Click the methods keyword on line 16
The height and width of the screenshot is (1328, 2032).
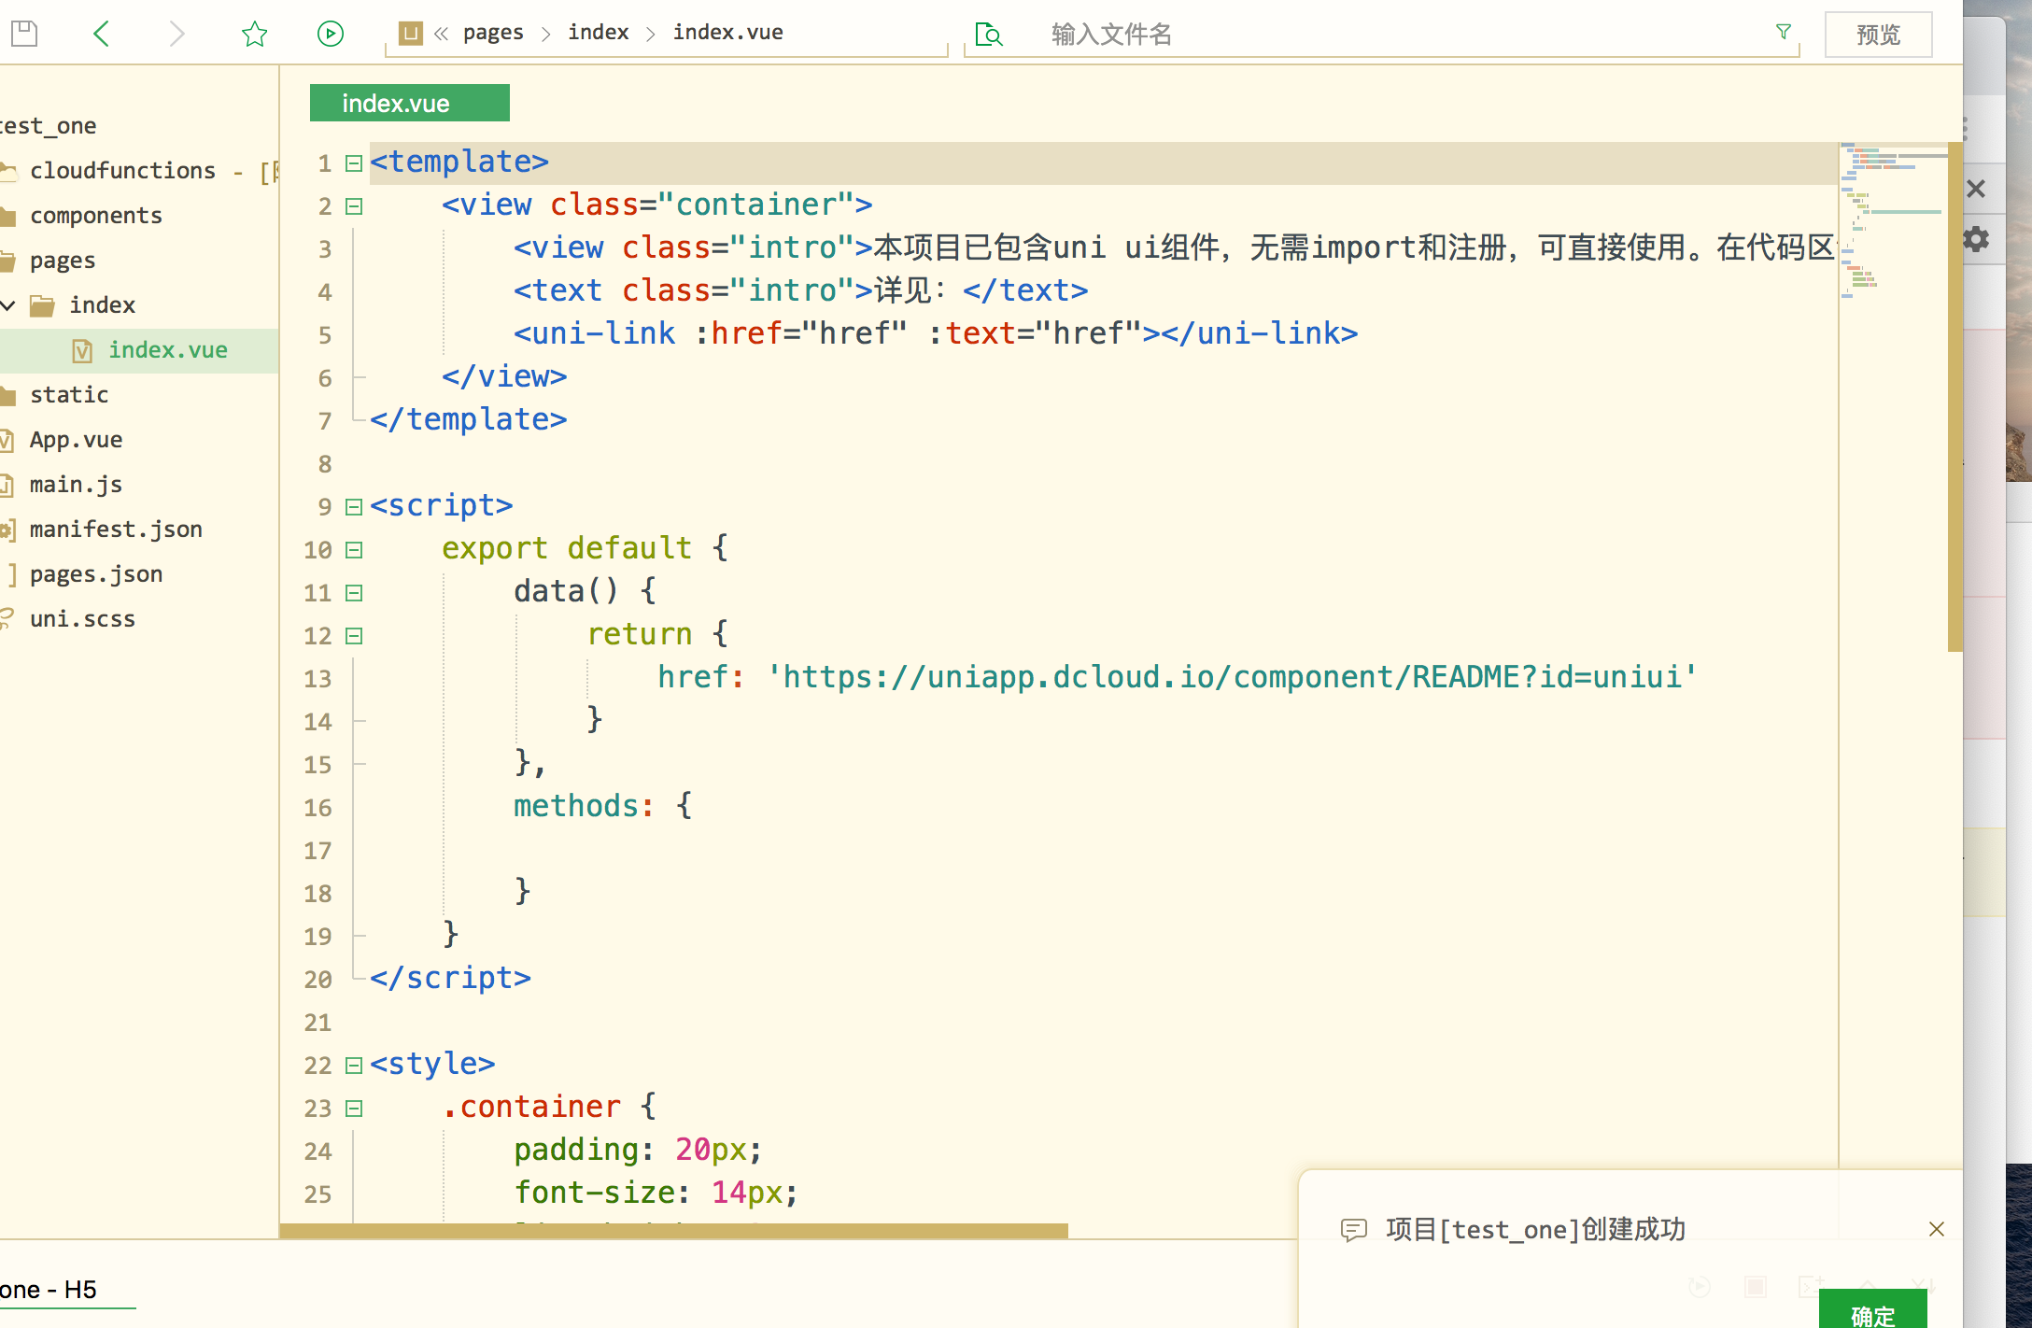[576, 805]
